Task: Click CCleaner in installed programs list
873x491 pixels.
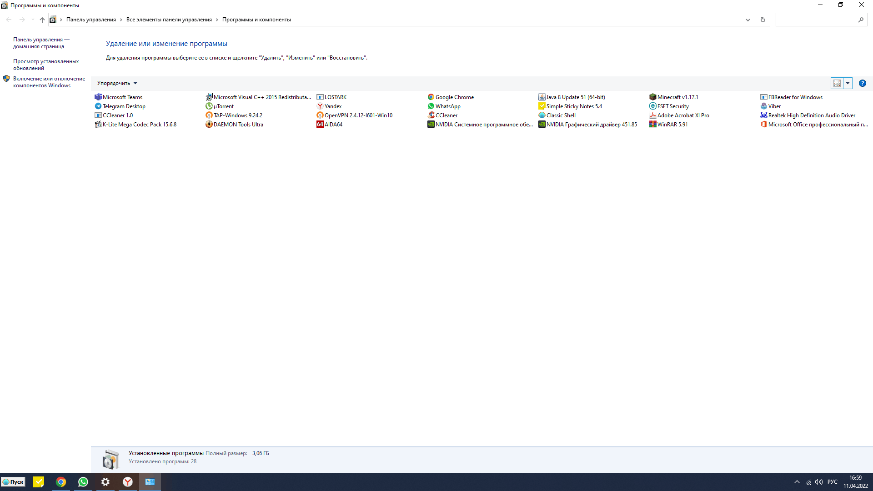Action: click(446, 115)
